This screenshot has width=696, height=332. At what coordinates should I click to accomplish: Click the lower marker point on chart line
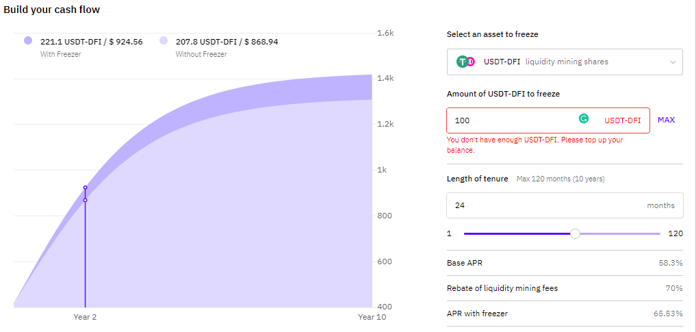coord(86,200)
